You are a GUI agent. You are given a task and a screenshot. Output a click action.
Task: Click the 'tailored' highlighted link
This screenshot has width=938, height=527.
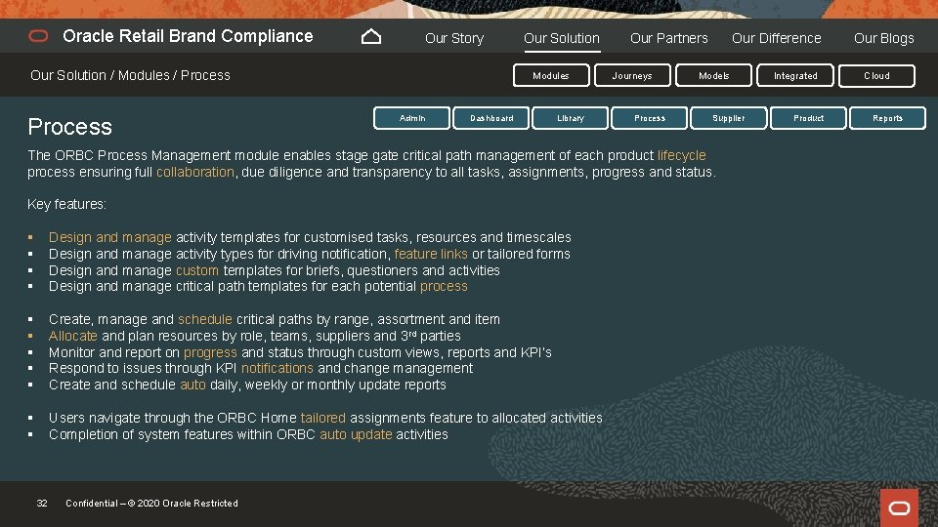click(x=323, y=418)
